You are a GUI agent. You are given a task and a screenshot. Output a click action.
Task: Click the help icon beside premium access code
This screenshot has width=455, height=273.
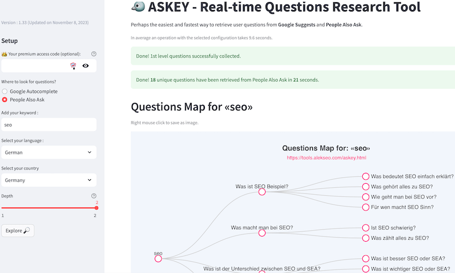pos(94,54)
